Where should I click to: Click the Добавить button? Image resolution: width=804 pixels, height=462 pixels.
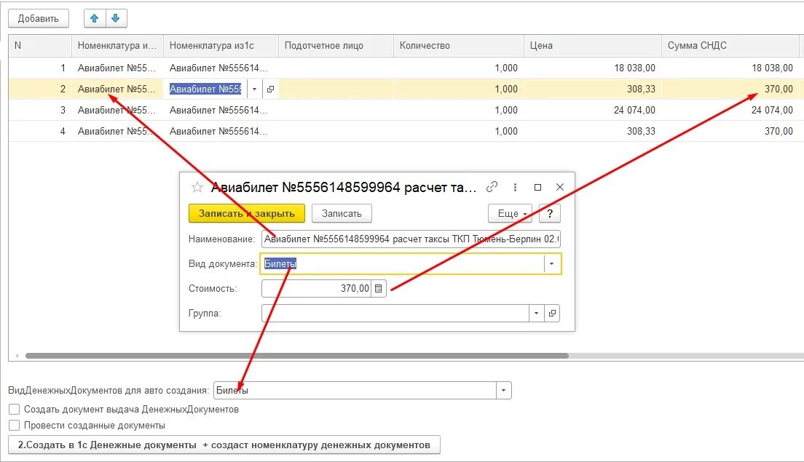(39, 18)
